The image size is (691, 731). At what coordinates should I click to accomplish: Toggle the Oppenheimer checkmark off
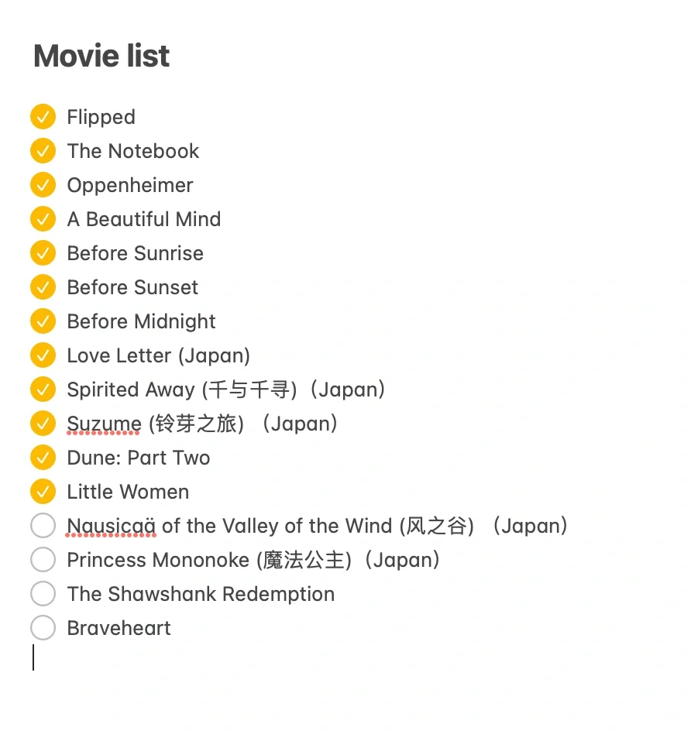pyautogui.click(x=43, y=184)
